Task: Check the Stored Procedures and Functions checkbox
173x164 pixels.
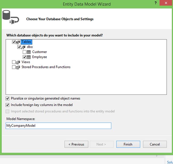Action: point(14,67)
